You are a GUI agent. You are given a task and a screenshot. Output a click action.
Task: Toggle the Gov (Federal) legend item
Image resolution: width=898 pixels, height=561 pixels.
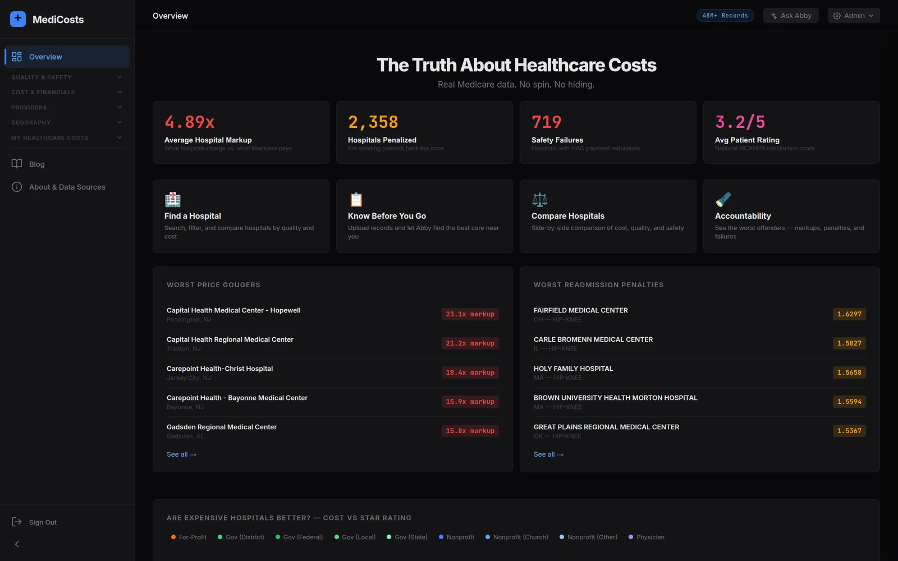(x=299, y=537)
